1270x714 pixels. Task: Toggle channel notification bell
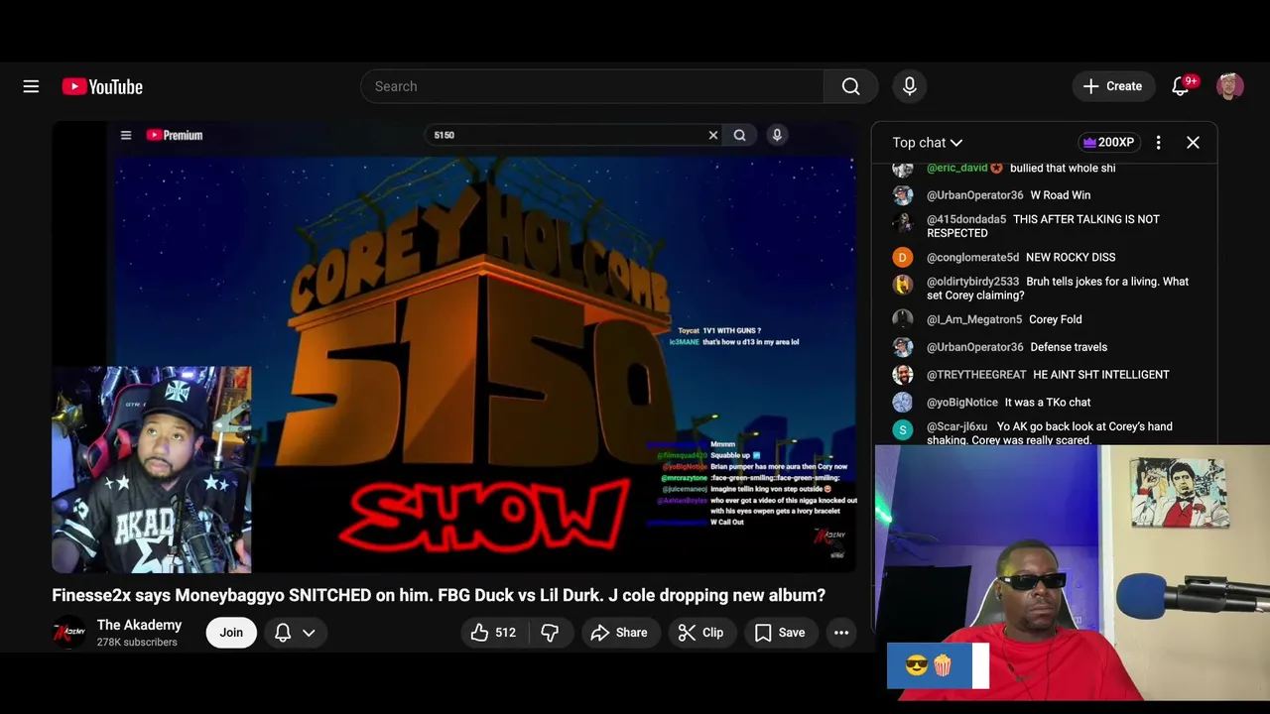pyautogui.click(x=283, y=633)
